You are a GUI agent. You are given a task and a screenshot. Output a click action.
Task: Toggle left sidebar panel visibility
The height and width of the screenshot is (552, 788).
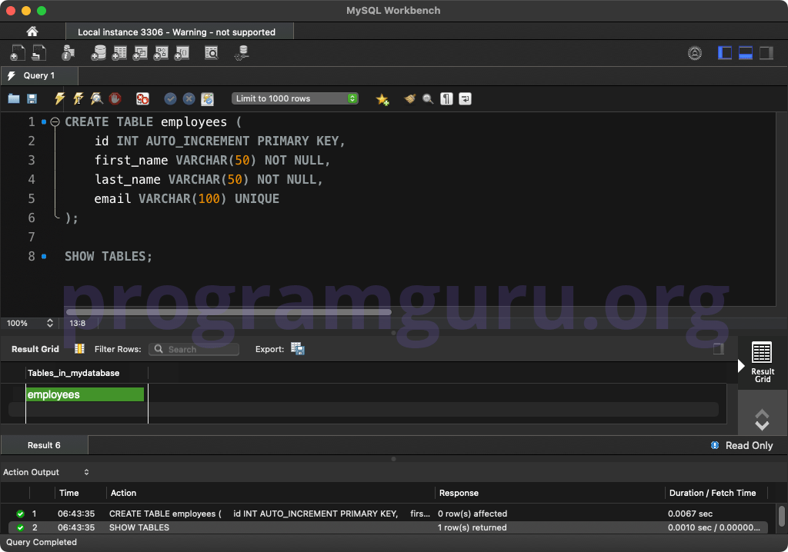[x=725, y=53]
